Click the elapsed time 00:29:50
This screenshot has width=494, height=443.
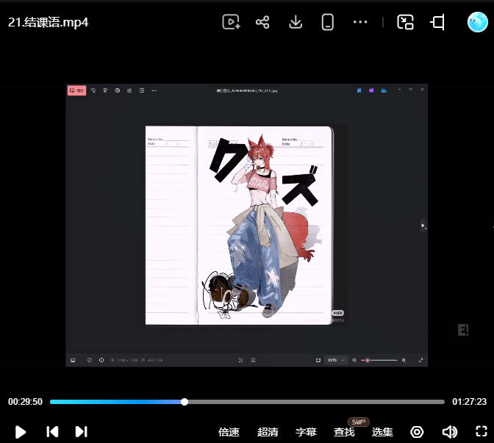tap(25, 402)
